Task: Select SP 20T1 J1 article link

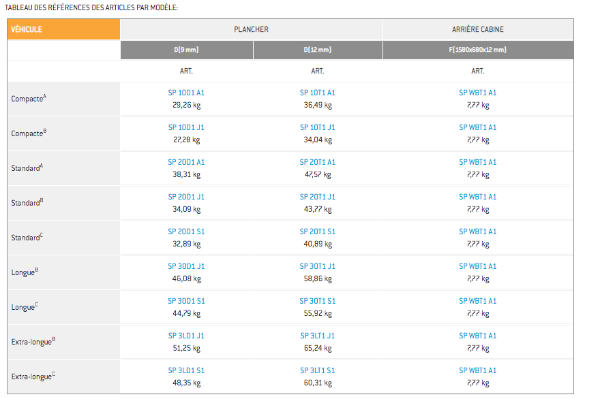Action: [317, 197]
